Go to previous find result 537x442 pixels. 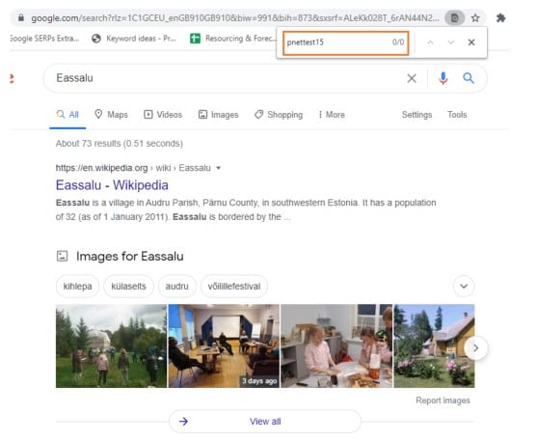431,42
